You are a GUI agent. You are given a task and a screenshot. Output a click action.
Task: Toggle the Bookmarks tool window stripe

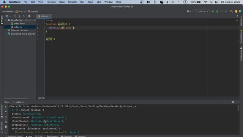tap(2, 111)
